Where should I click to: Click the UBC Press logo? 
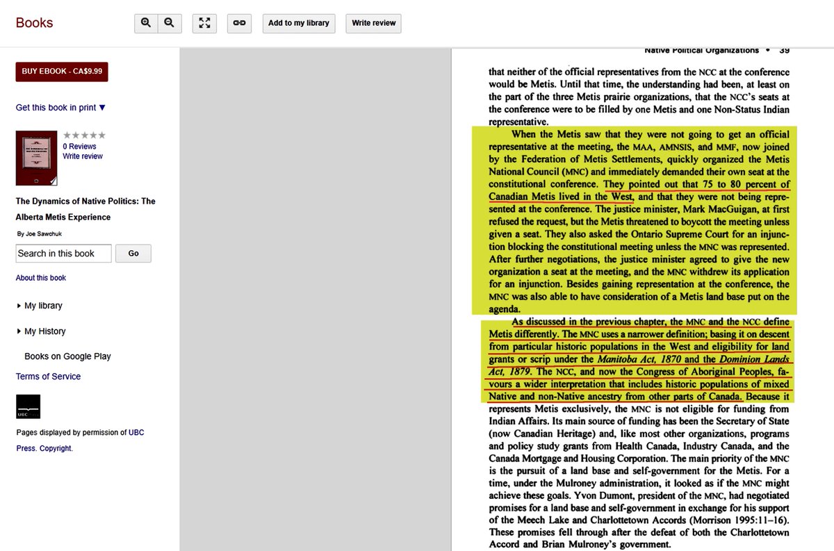(x=28, y=406)
